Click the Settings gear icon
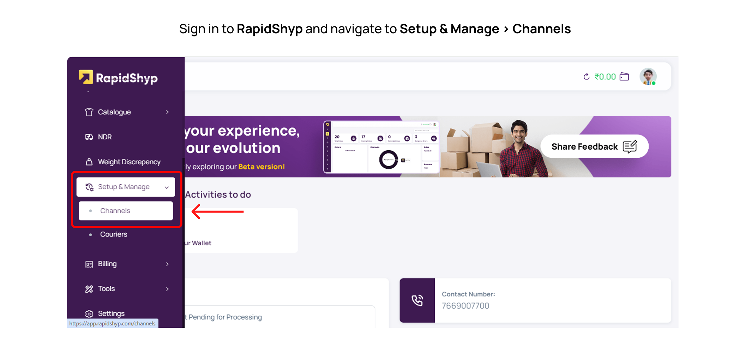This screenshot has height=360, width=751. tap(89, 313)
